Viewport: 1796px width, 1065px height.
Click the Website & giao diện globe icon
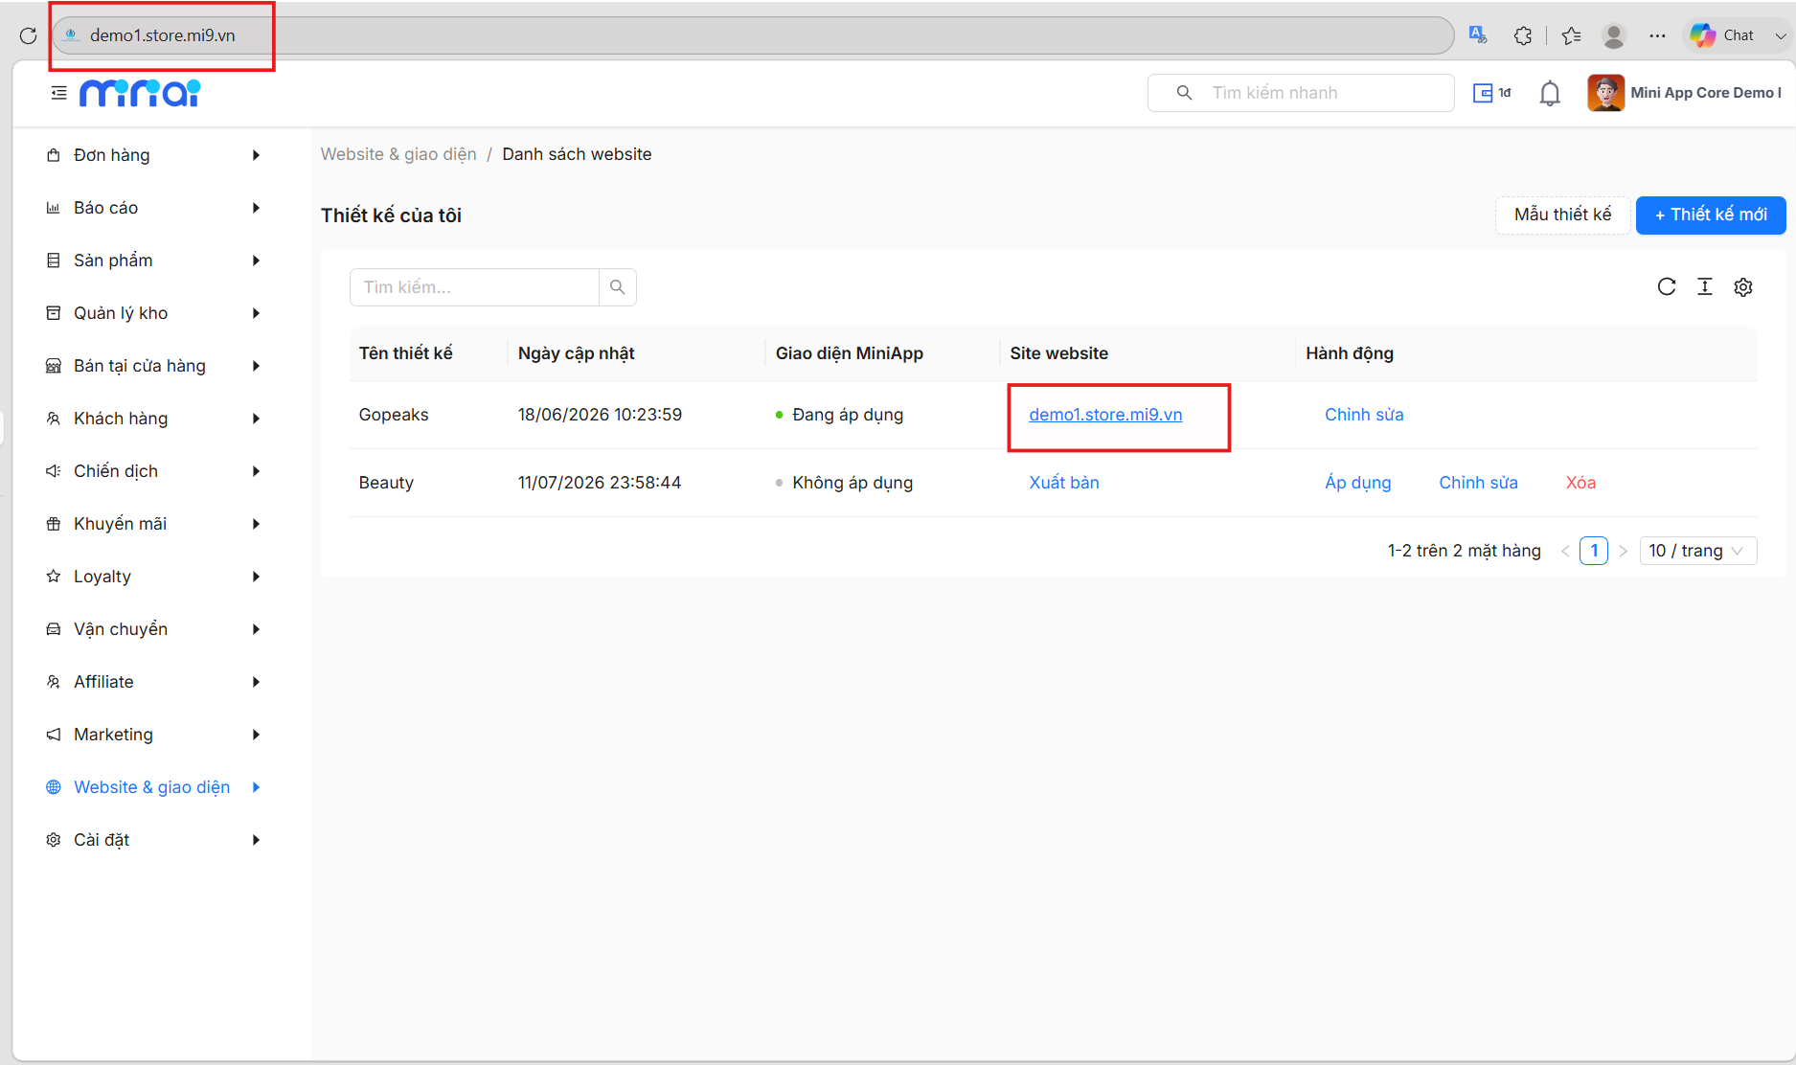point(54,787)
